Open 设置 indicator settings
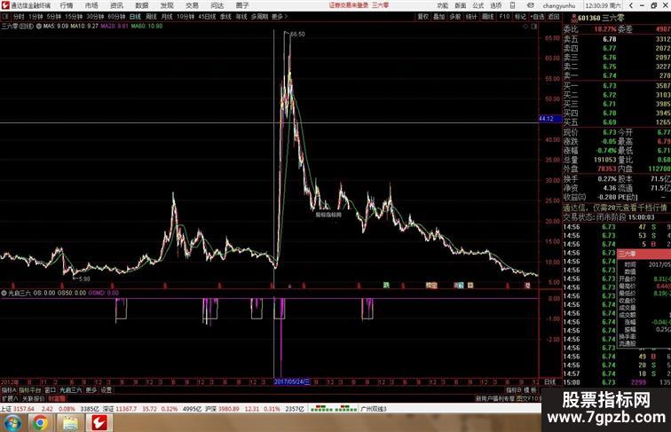671x432 pixels. (107, 390)
